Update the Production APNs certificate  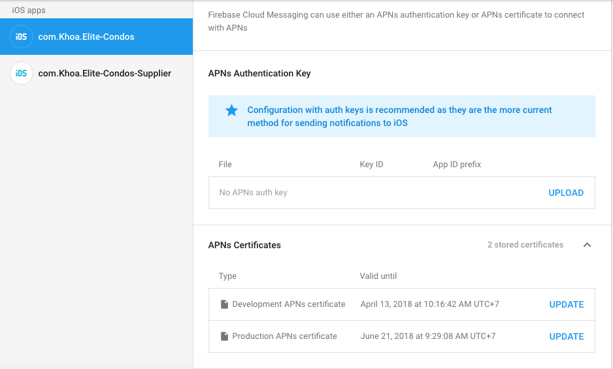pos(567,336)
